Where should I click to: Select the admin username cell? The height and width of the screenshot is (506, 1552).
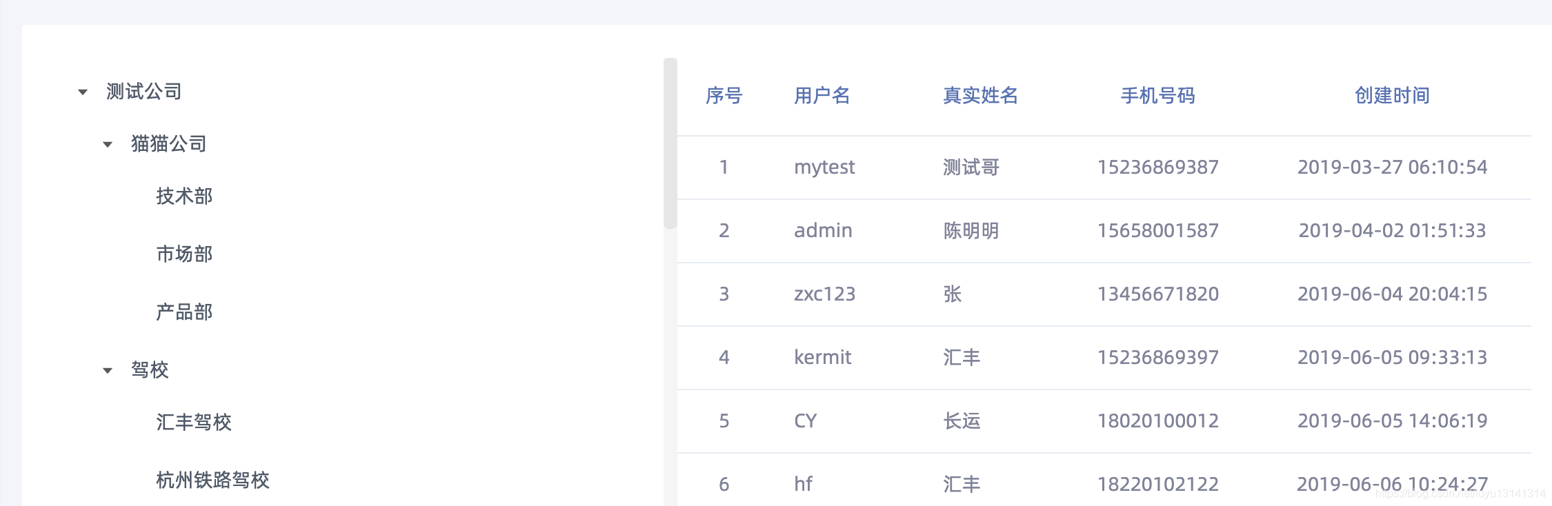point(823,230)
